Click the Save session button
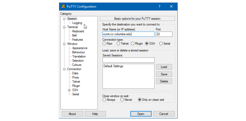Screen dimensions: 246x121 point(164,74)
